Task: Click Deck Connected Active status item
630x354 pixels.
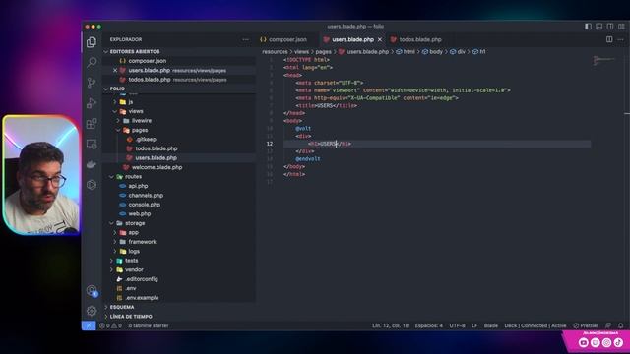Action: coord(535,325)
